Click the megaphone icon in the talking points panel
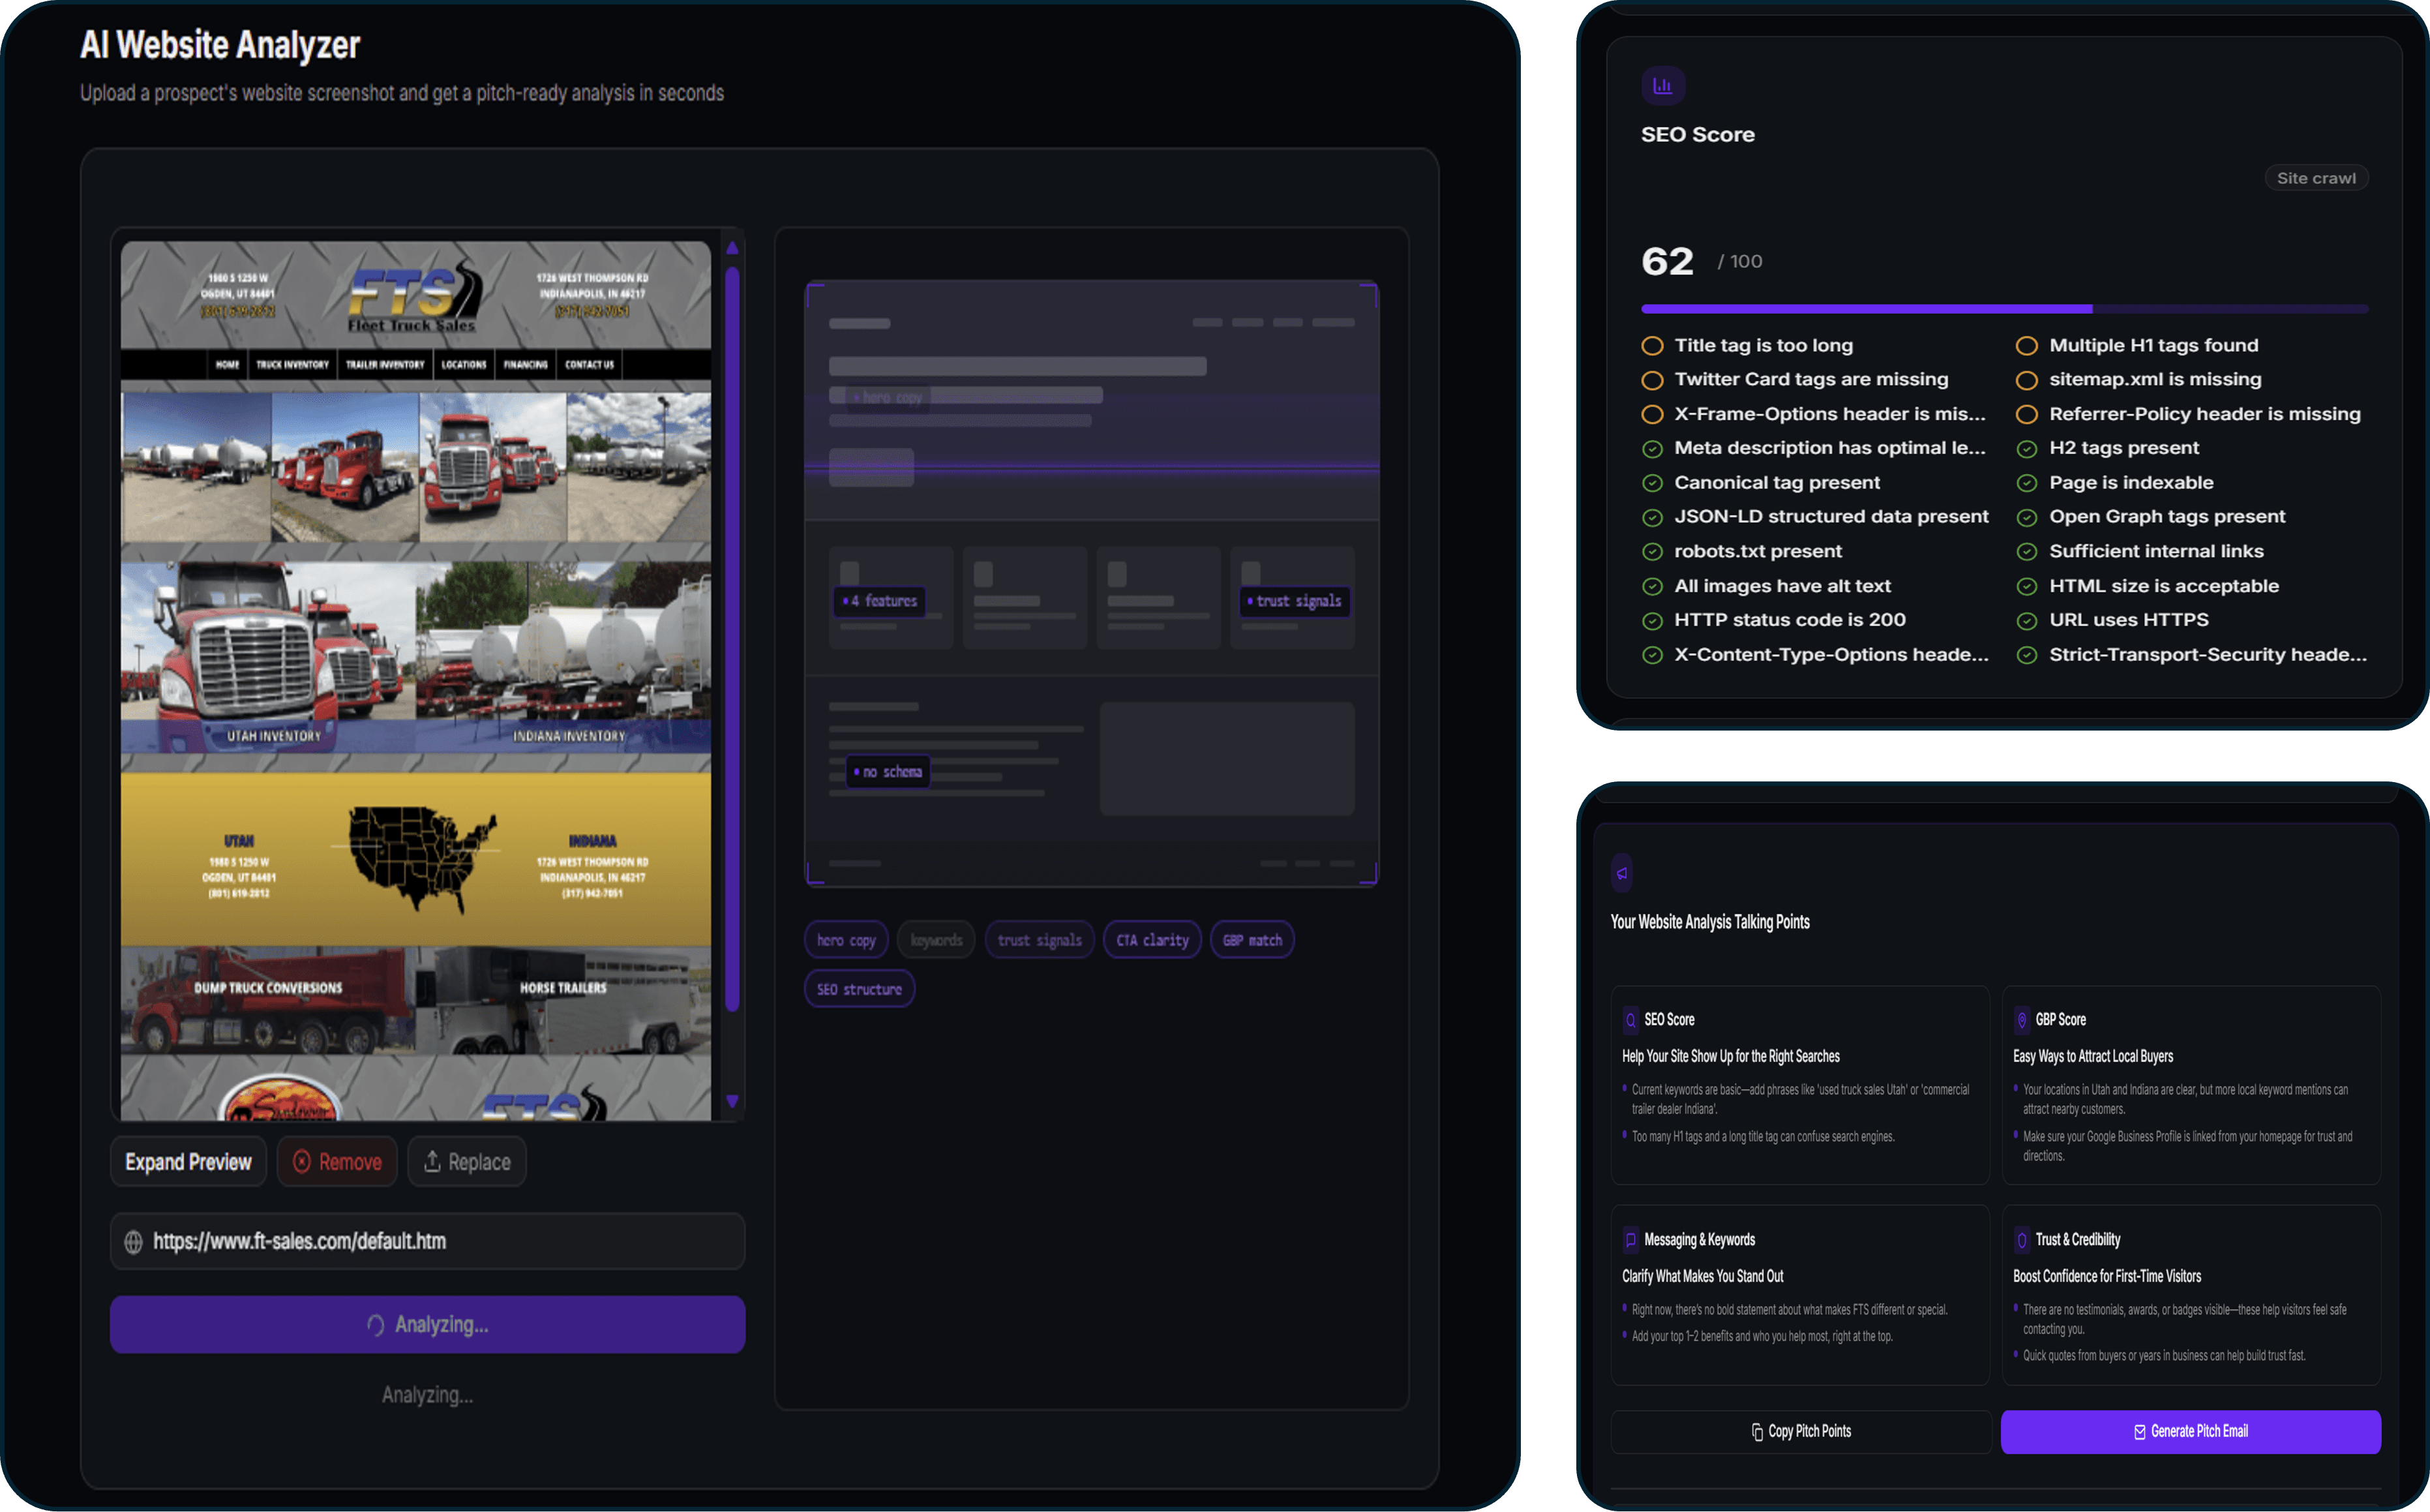 (x=1621, y=873)
